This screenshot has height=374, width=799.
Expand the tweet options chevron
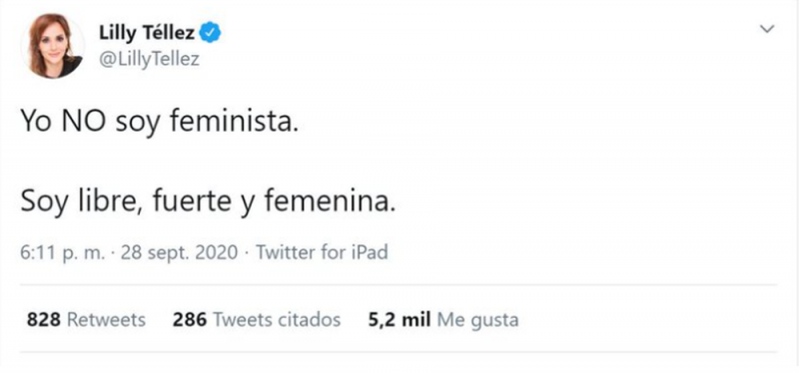click(767, 29)
